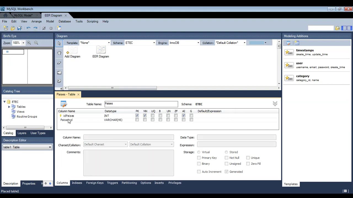Viewport: 353px width, 198px height.
Task: Open the Default Charset dropdown
Action: (105, 144)
